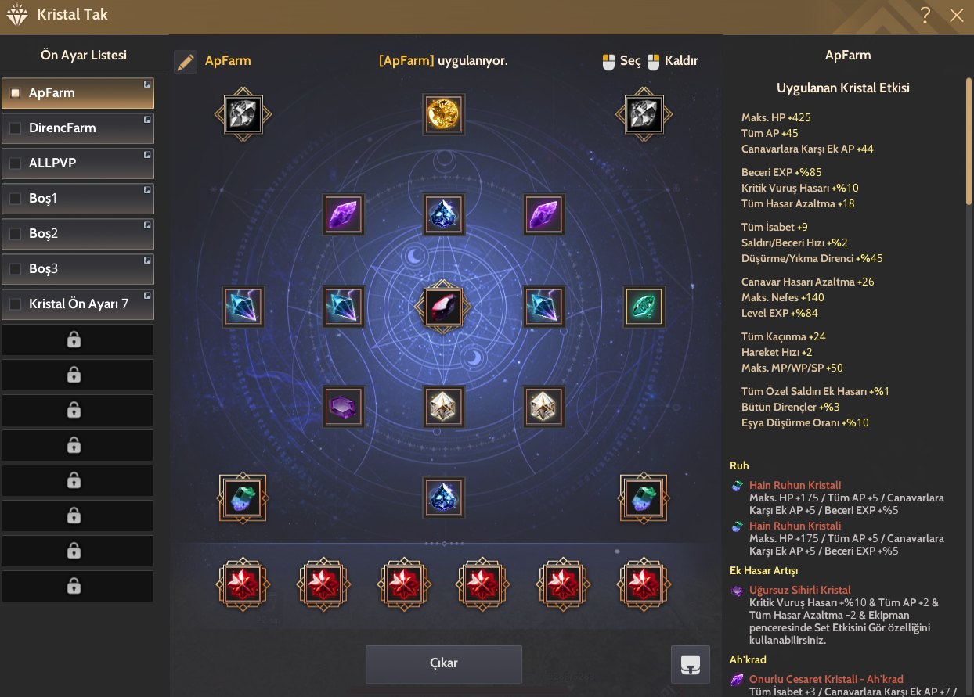The width and height of the screenshot is (974, 697).
Task: Click the crystal effects panel scrollbar
Action: pyautogui.click(x=969, y=141)
